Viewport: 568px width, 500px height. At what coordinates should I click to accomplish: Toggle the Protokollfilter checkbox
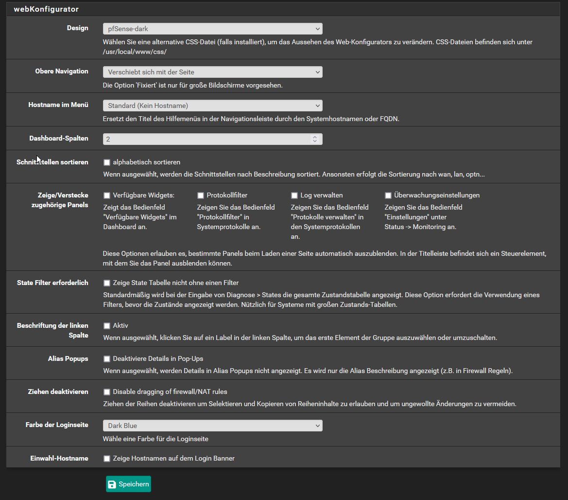pyautogui.click(x=201, y=196)
